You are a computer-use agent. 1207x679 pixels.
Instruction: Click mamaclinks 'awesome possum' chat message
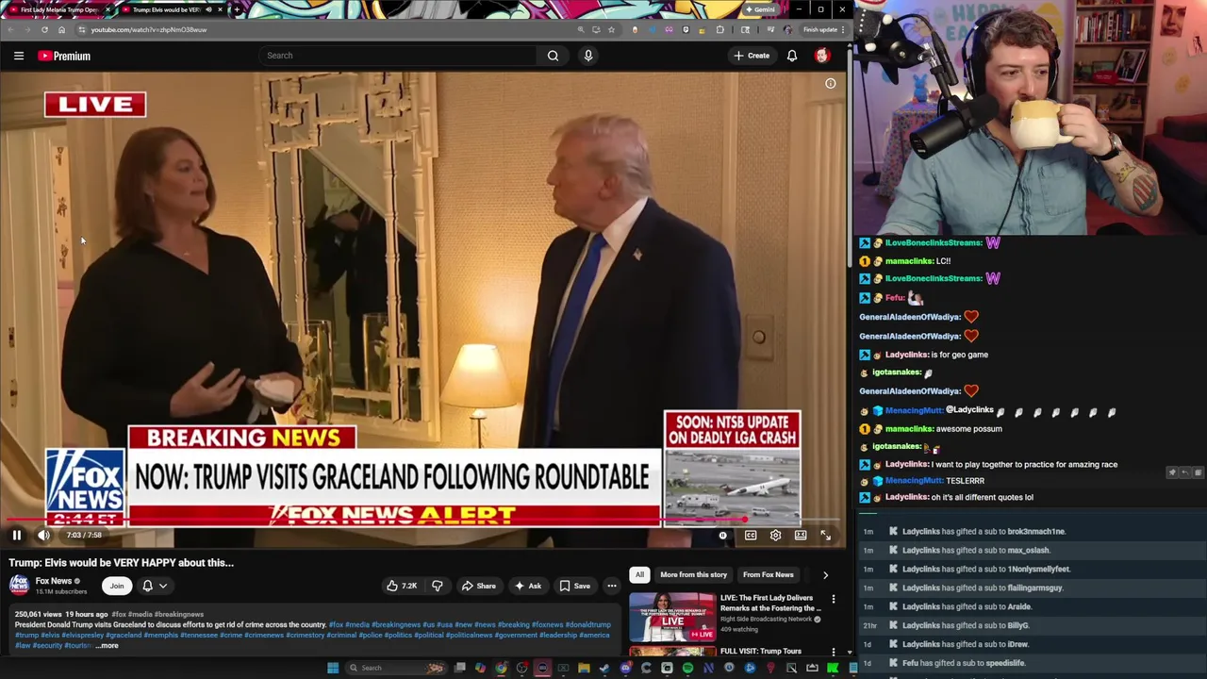933,428
